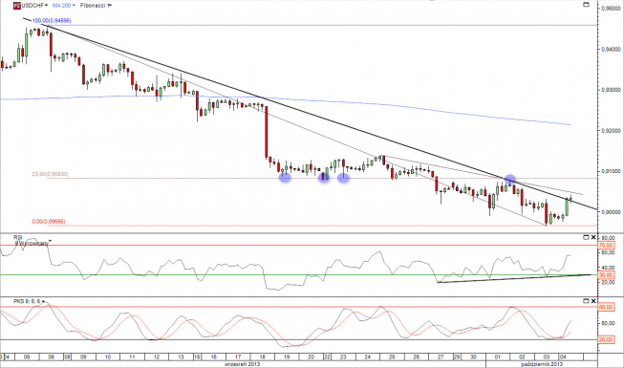Maximize the RSI indicator pane
Viewport: 624px width, 368px height.
click(586, 237)
